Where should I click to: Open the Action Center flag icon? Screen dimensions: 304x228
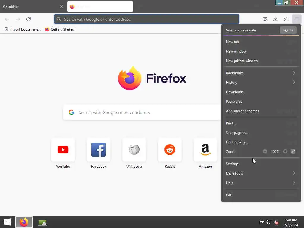262,222
